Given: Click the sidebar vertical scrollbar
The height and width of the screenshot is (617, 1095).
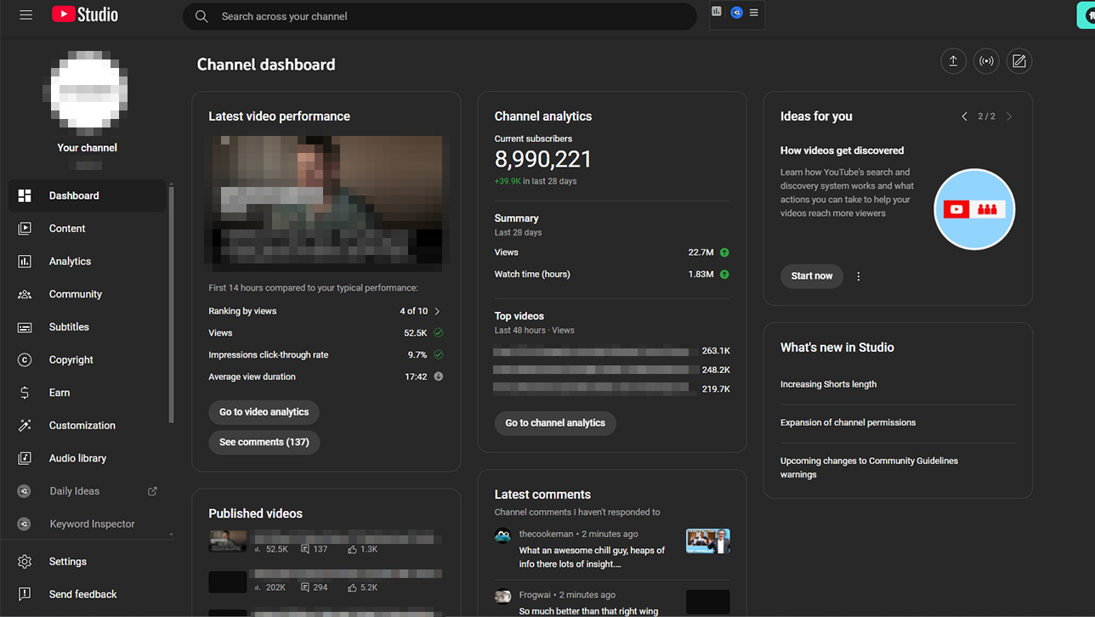Looking at the screenshot, I should [x=172, y=304].
